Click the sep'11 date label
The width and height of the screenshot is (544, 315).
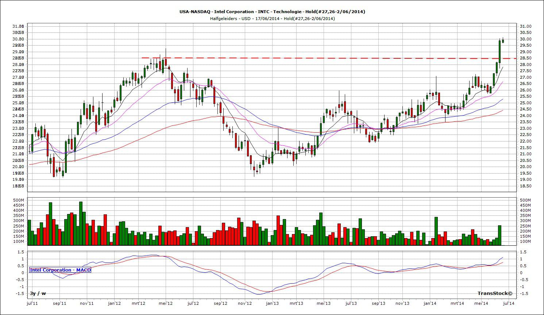pyautogui.click(x=59, y=303)
